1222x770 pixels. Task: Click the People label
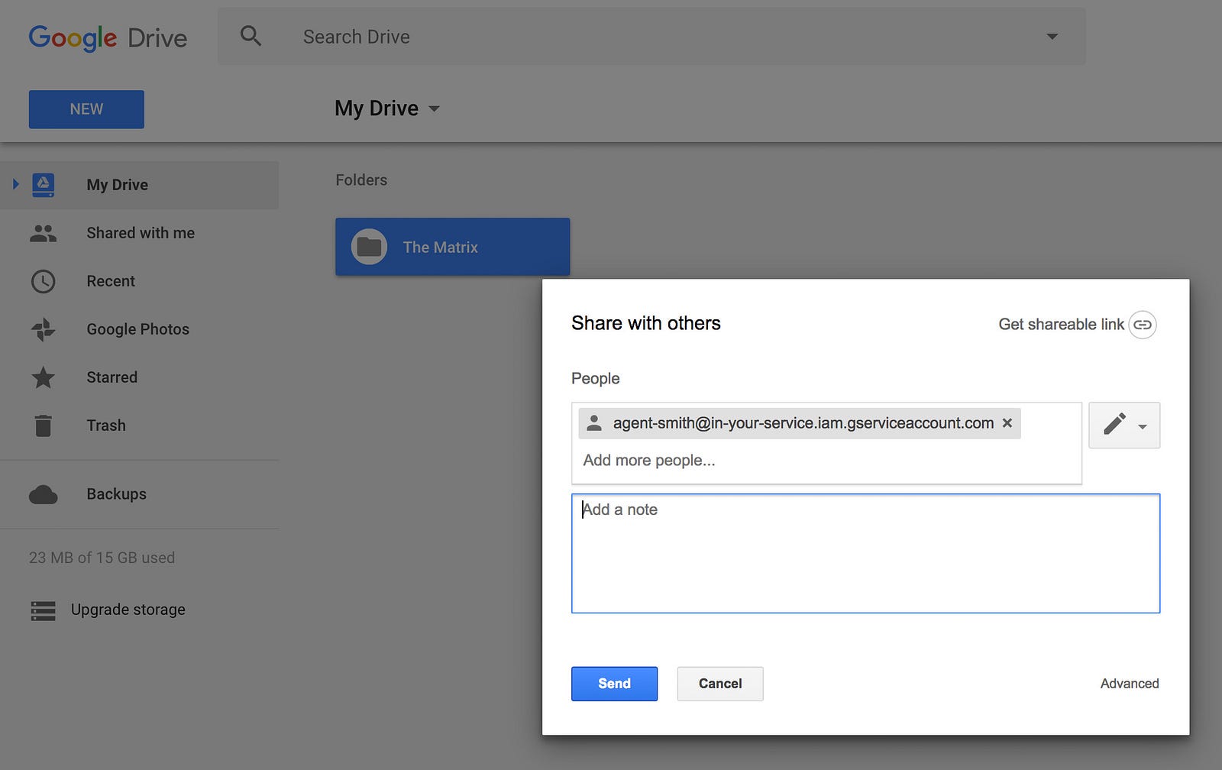coord(596,379)
